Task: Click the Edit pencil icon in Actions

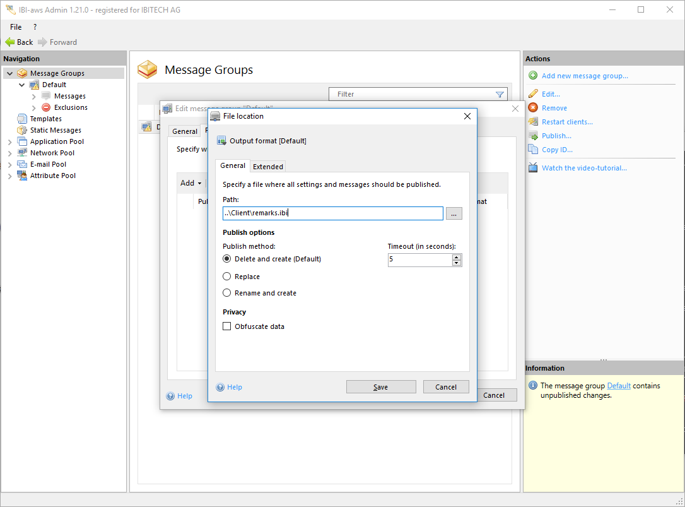Action: tap(533, 94)
